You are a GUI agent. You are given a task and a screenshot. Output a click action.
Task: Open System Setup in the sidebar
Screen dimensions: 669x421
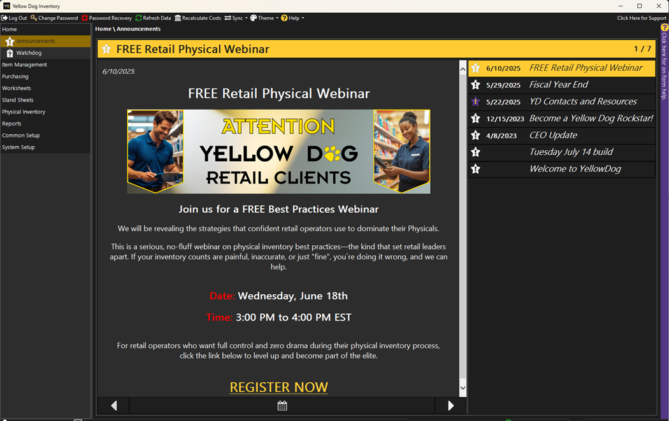click(x=18, y=147)
